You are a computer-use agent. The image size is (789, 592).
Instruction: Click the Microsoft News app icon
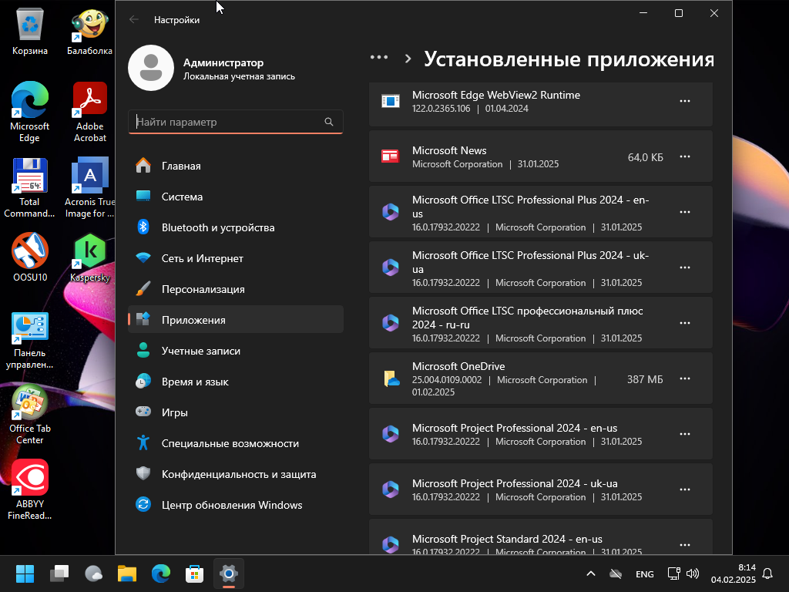(x=391, y=156)
